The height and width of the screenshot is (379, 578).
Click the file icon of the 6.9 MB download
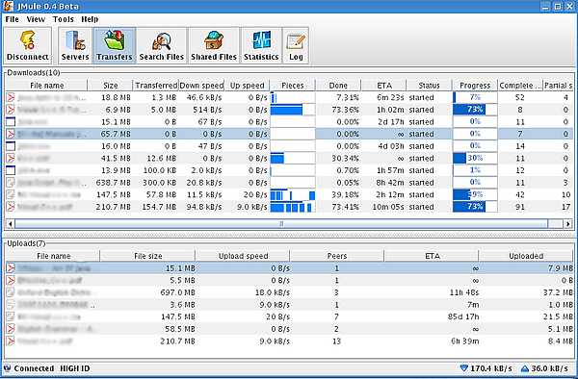pyautogui.click(x=11, y=110)
